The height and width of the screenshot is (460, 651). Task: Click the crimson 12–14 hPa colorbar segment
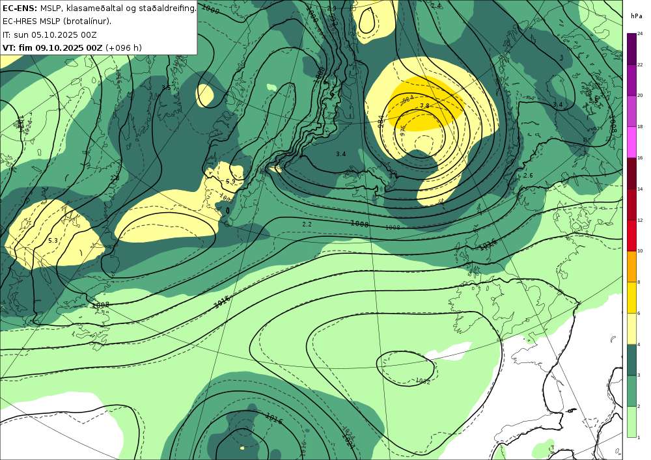[x=631, y=204]
